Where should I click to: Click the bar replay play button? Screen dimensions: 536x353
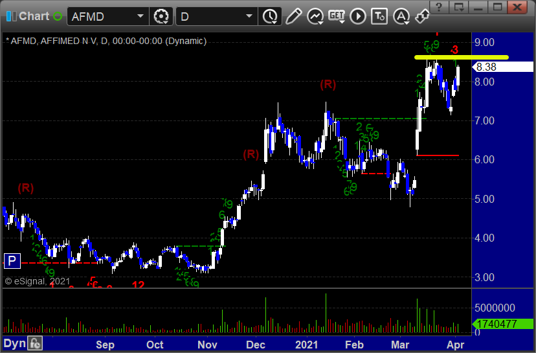tap(358, 16)
